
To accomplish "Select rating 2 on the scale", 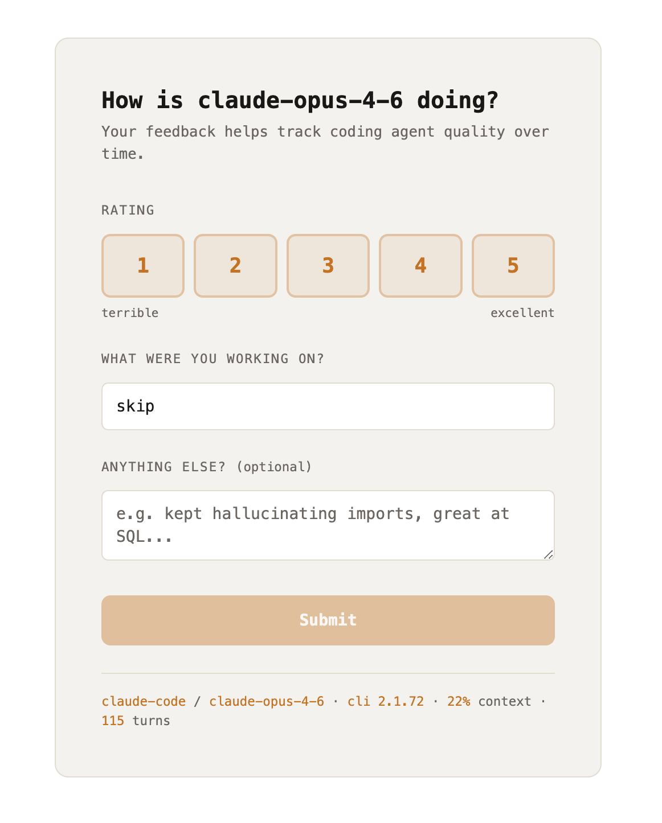I will (235, 265).
